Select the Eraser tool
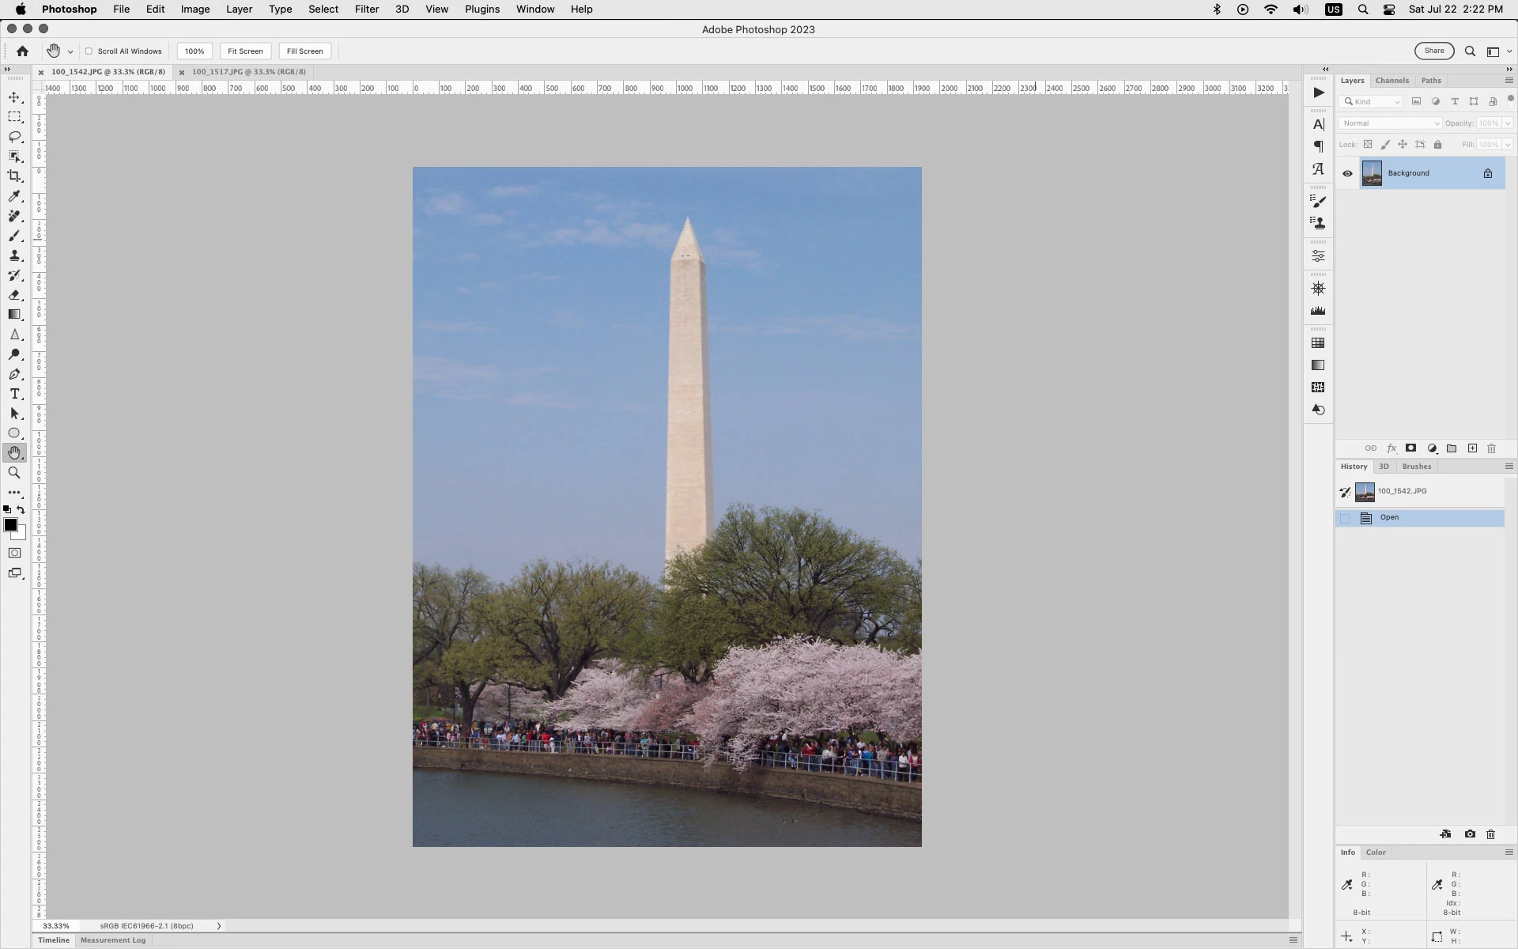 [x=14, y=295]
